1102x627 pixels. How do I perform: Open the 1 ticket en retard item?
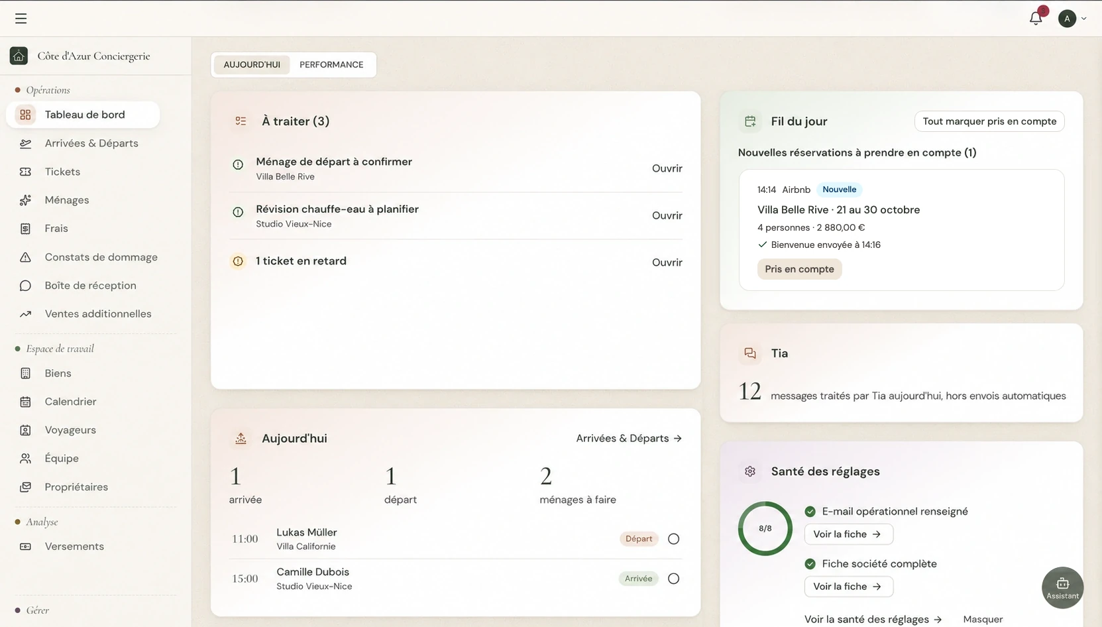pos(667,262)
